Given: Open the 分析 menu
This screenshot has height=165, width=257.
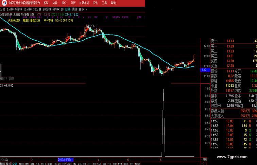Looking at the screenshot, I should [x=73, y=3].
